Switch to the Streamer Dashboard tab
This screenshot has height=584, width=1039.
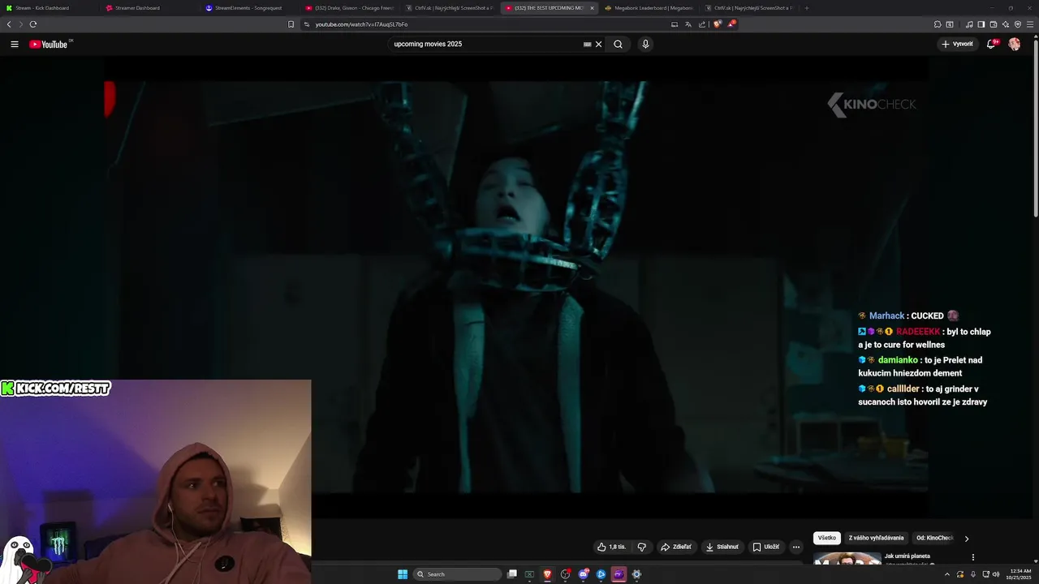[x=149, y=8]
